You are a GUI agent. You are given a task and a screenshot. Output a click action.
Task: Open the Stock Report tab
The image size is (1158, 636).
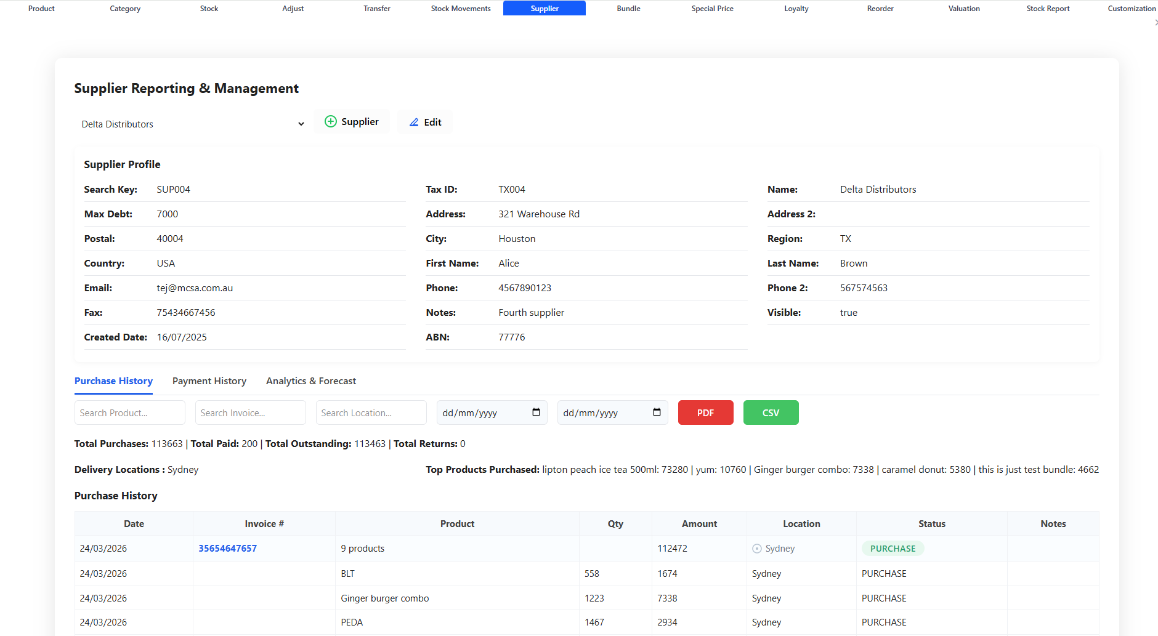1048,8
